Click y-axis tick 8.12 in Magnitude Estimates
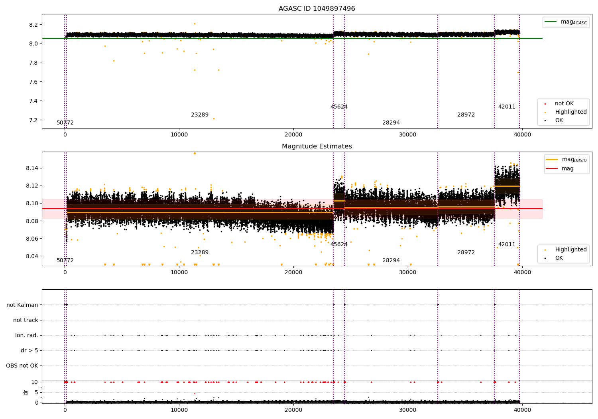Image resolution: width=598 pixels, height=419 pixels. (32, 186)
